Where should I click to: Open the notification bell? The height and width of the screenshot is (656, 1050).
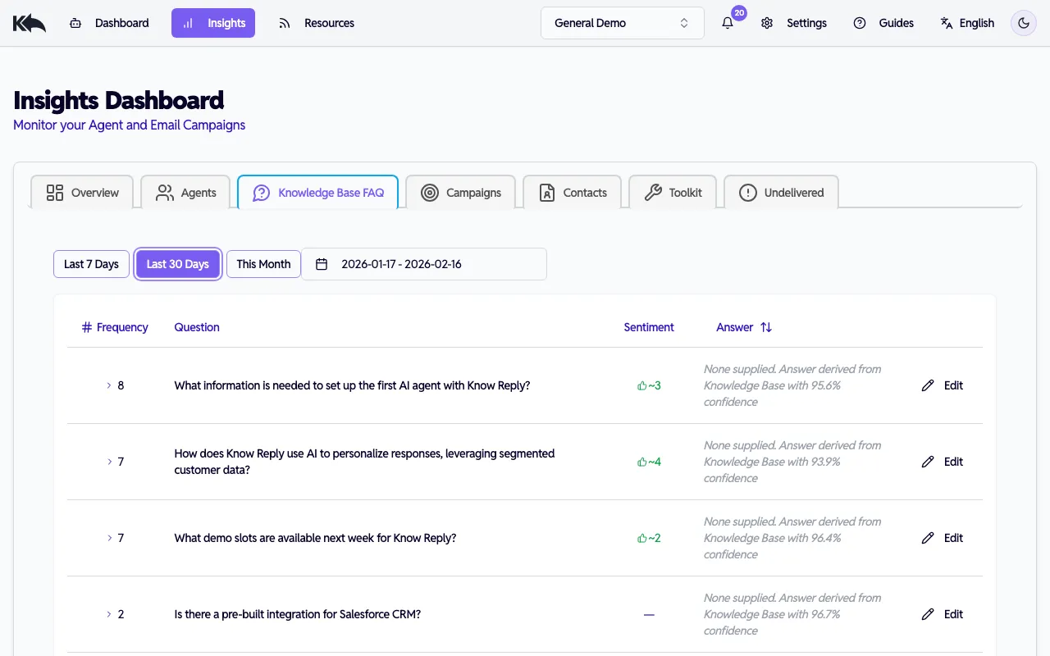point(727,23)
